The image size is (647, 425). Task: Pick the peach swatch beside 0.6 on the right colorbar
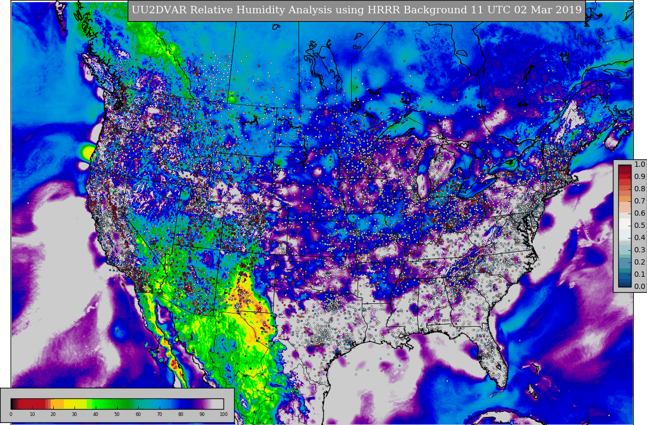coord(625,207)
